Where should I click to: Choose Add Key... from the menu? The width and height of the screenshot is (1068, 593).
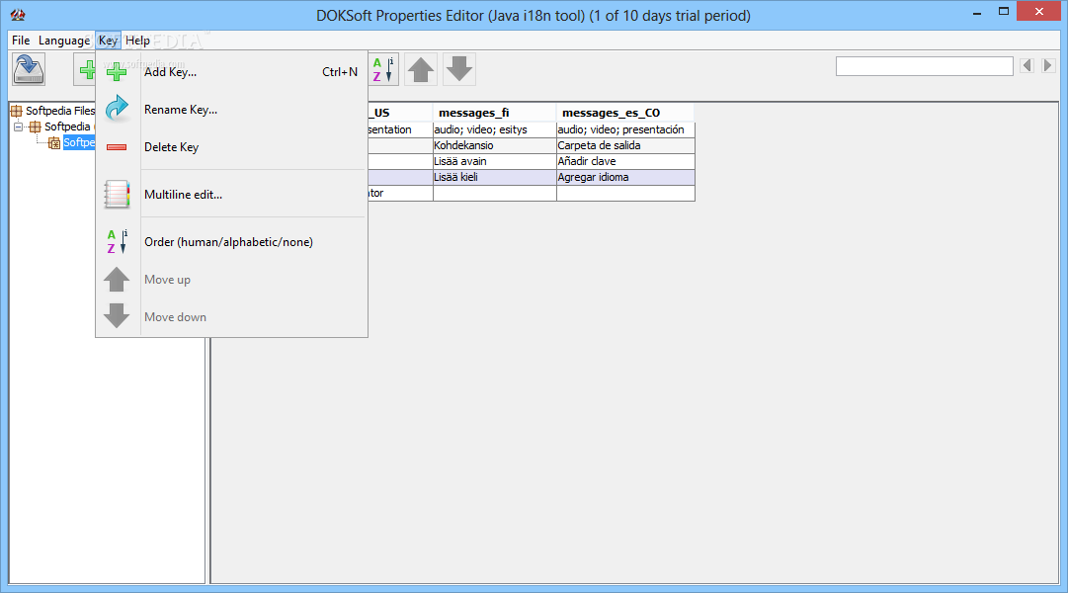[231, 71]
